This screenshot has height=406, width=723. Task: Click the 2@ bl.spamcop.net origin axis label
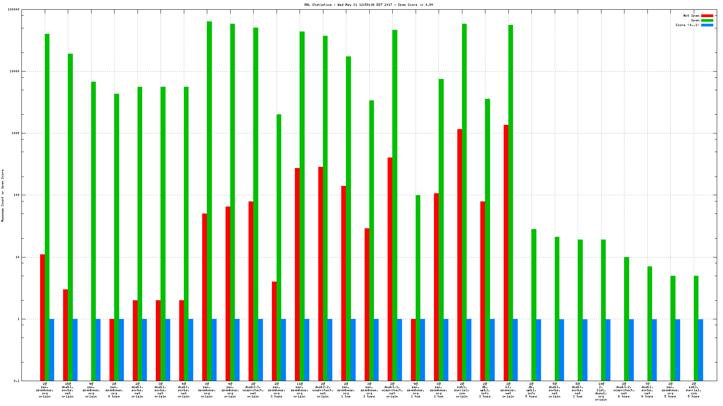[x=508, y=390]
